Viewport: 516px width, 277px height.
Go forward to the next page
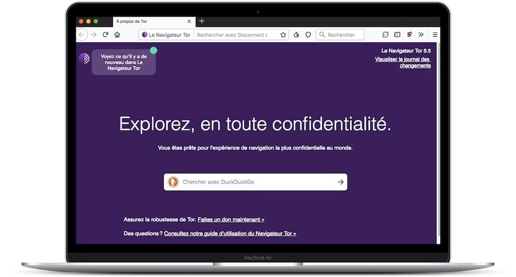[94, 34]
